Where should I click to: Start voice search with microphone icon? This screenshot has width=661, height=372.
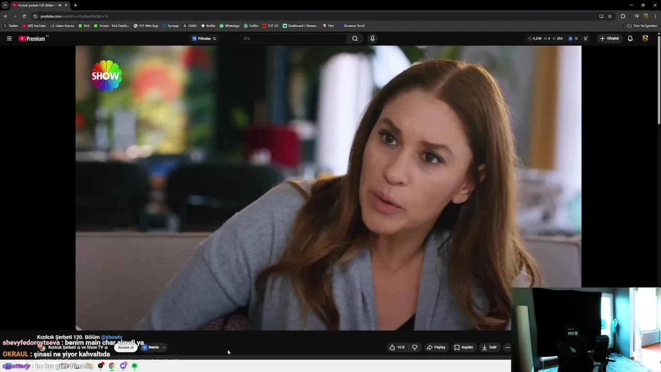coord(372,38)
